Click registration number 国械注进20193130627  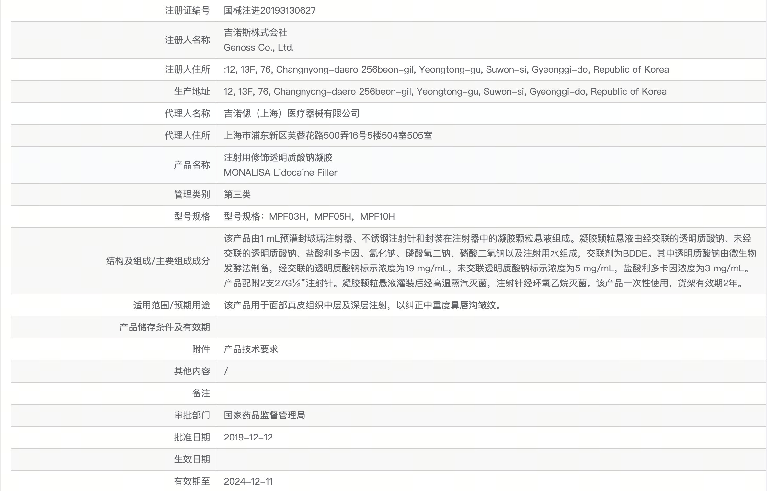point(269,10)
